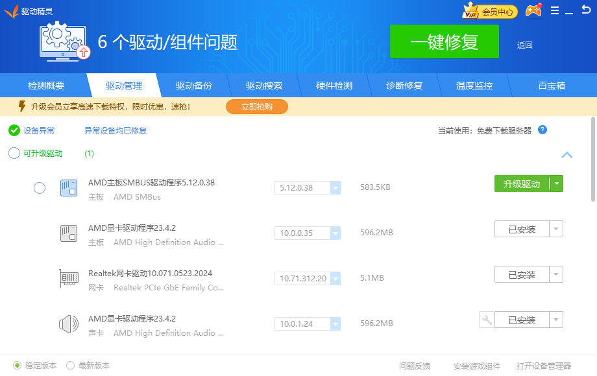Tick the 可升级驱动 group checkbox
Viewport: 597px width, 376px height.
(x=14, y=154)
